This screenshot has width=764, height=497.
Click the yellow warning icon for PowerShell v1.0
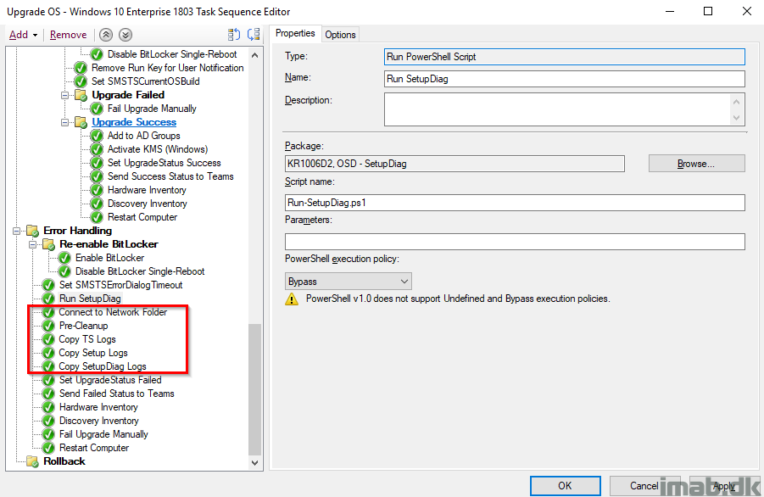point(292,299)
